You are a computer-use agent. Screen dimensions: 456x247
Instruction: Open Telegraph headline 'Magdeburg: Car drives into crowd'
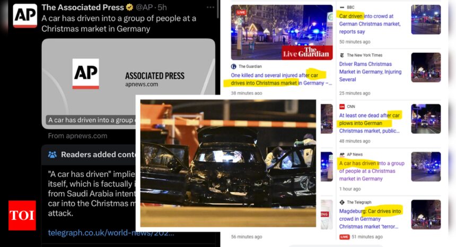click(370, 219)
